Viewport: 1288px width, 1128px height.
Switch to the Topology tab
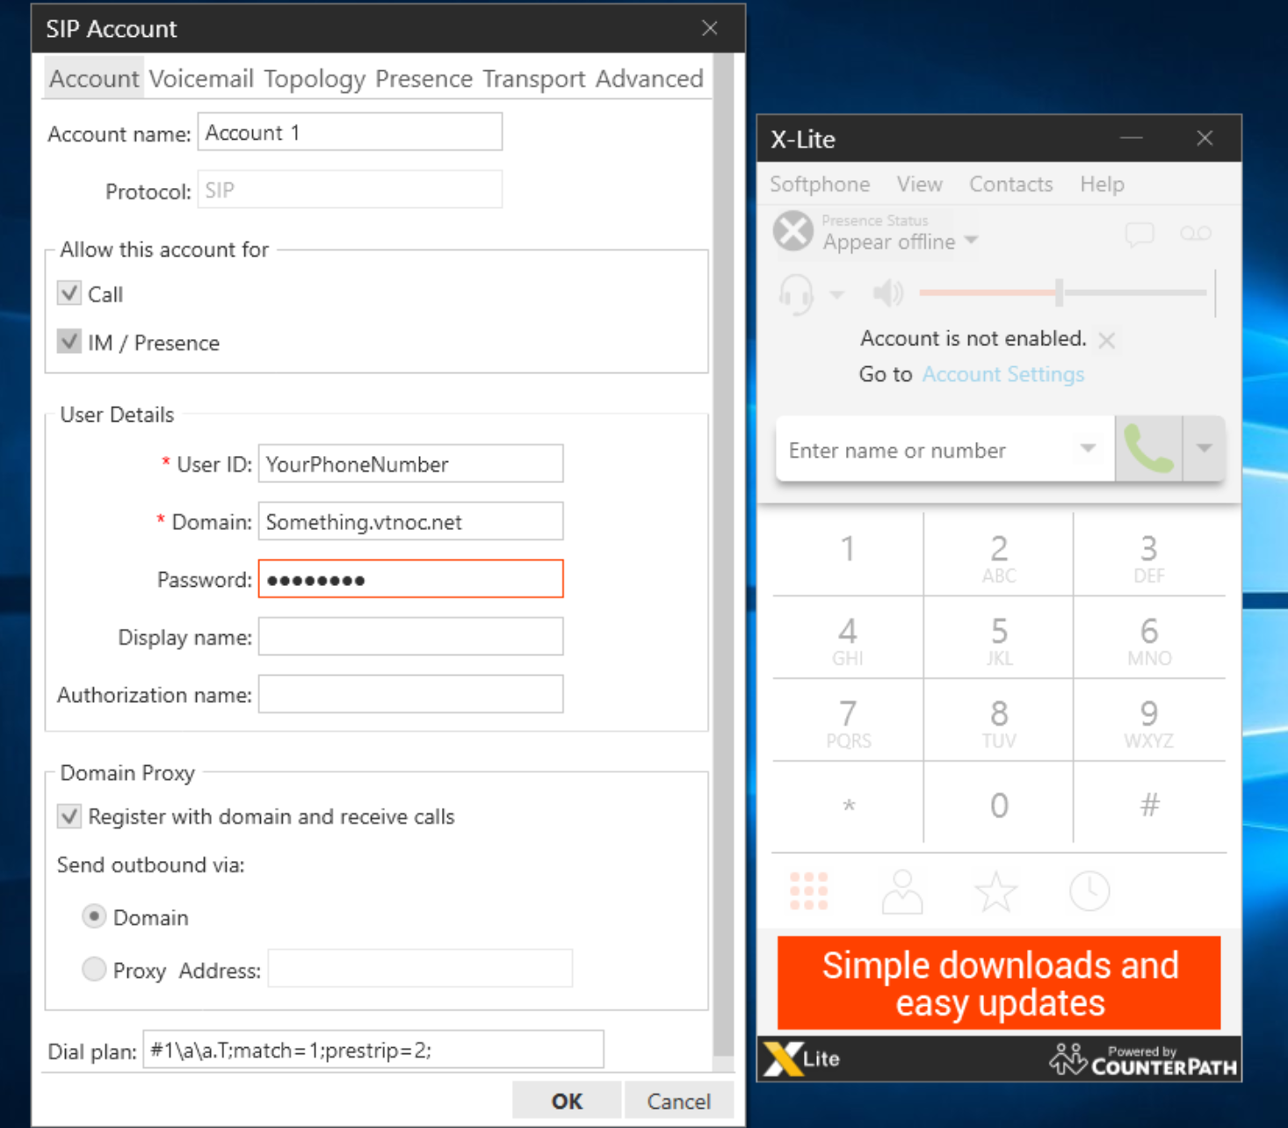[315, 79]
